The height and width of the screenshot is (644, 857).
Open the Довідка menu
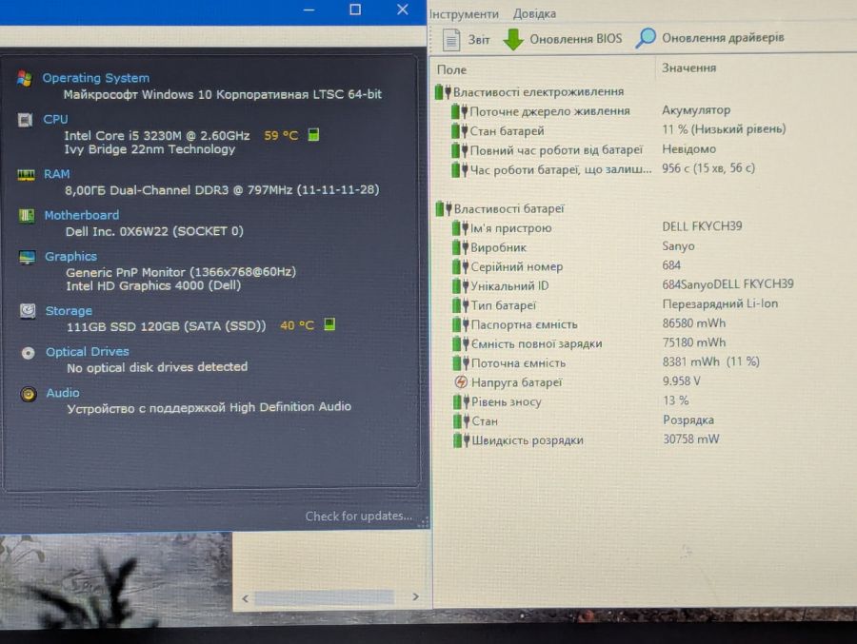pyautogui.click(x=534, y=13)
